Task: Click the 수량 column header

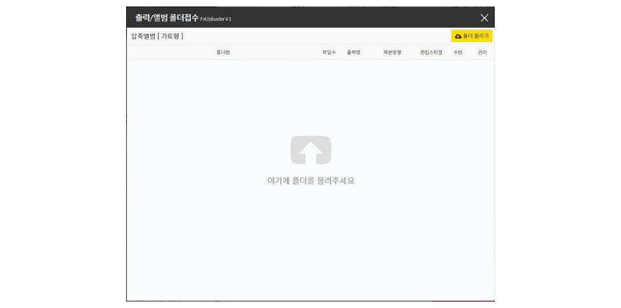Action: point(458,52)
